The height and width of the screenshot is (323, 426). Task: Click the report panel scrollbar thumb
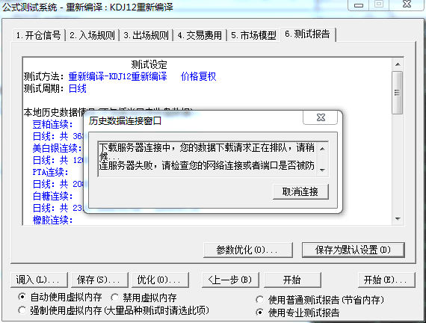pyautogui.click(x=398, y=93)
